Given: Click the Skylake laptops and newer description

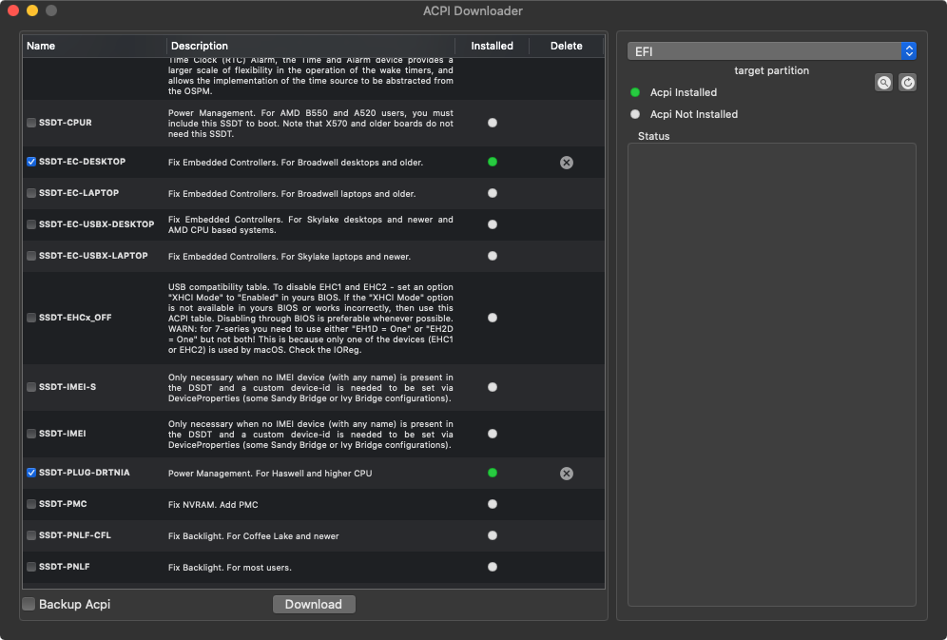Looking at the screenshot, I should click(x=289, y=257).
